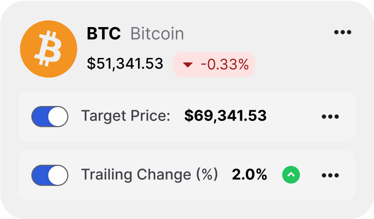Screen dimensions: 374x219
Task: Click the -0.33% percentage text
Action: point(225,64)
